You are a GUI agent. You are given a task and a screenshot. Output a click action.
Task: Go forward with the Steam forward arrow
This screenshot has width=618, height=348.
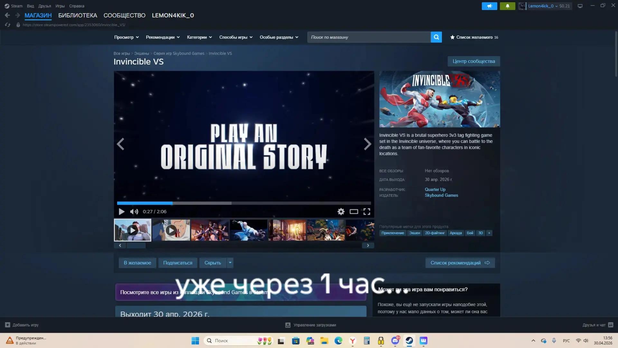[x=18, y=15]
